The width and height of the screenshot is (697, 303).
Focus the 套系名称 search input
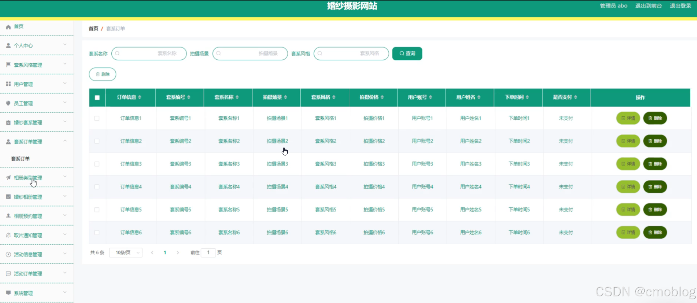pyautogui.click(x=149, y=53)
